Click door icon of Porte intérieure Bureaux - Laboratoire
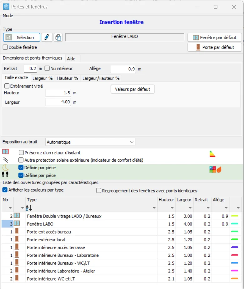244x289 pixels. (17, 255)
